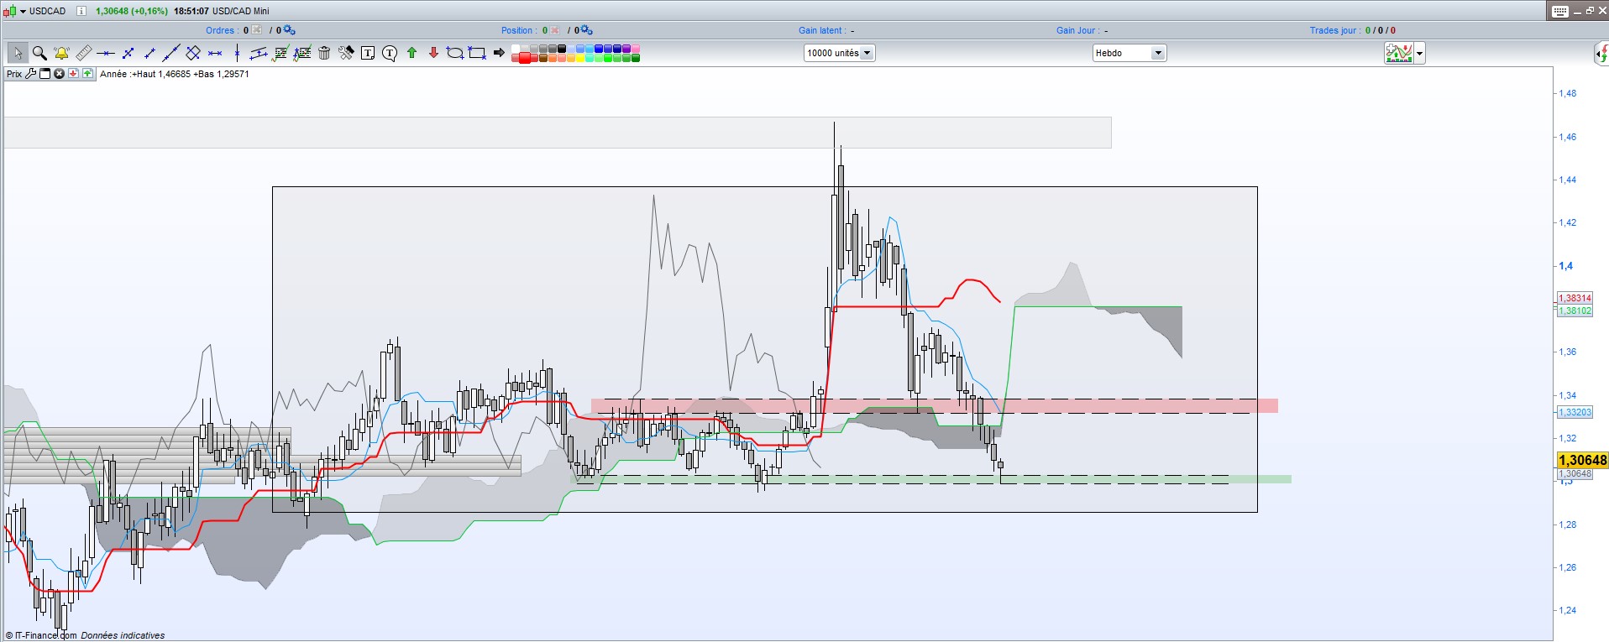Toggle the on-screen keyboard icon
Screen dimensions: 1609x642
click(x=1559, y=11)
